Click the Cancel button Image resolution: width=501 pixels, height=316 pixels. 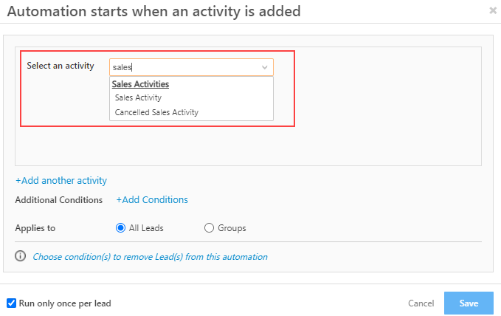click(421, 303)
